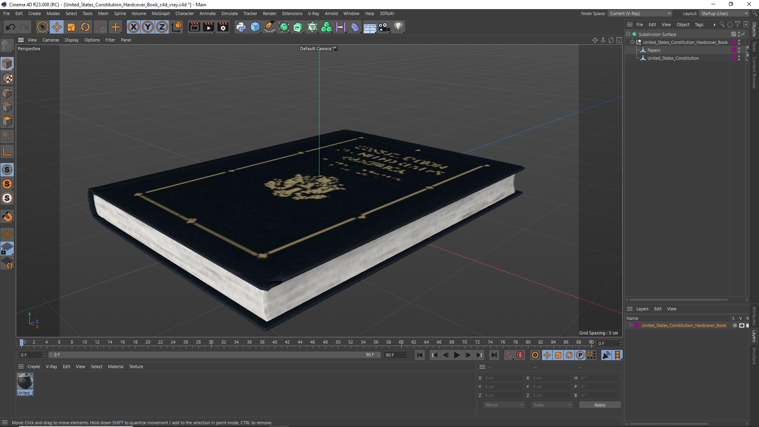Select the Spline Pen tool
The height and width of the screenshot is (427, 759).
[270, 27]
